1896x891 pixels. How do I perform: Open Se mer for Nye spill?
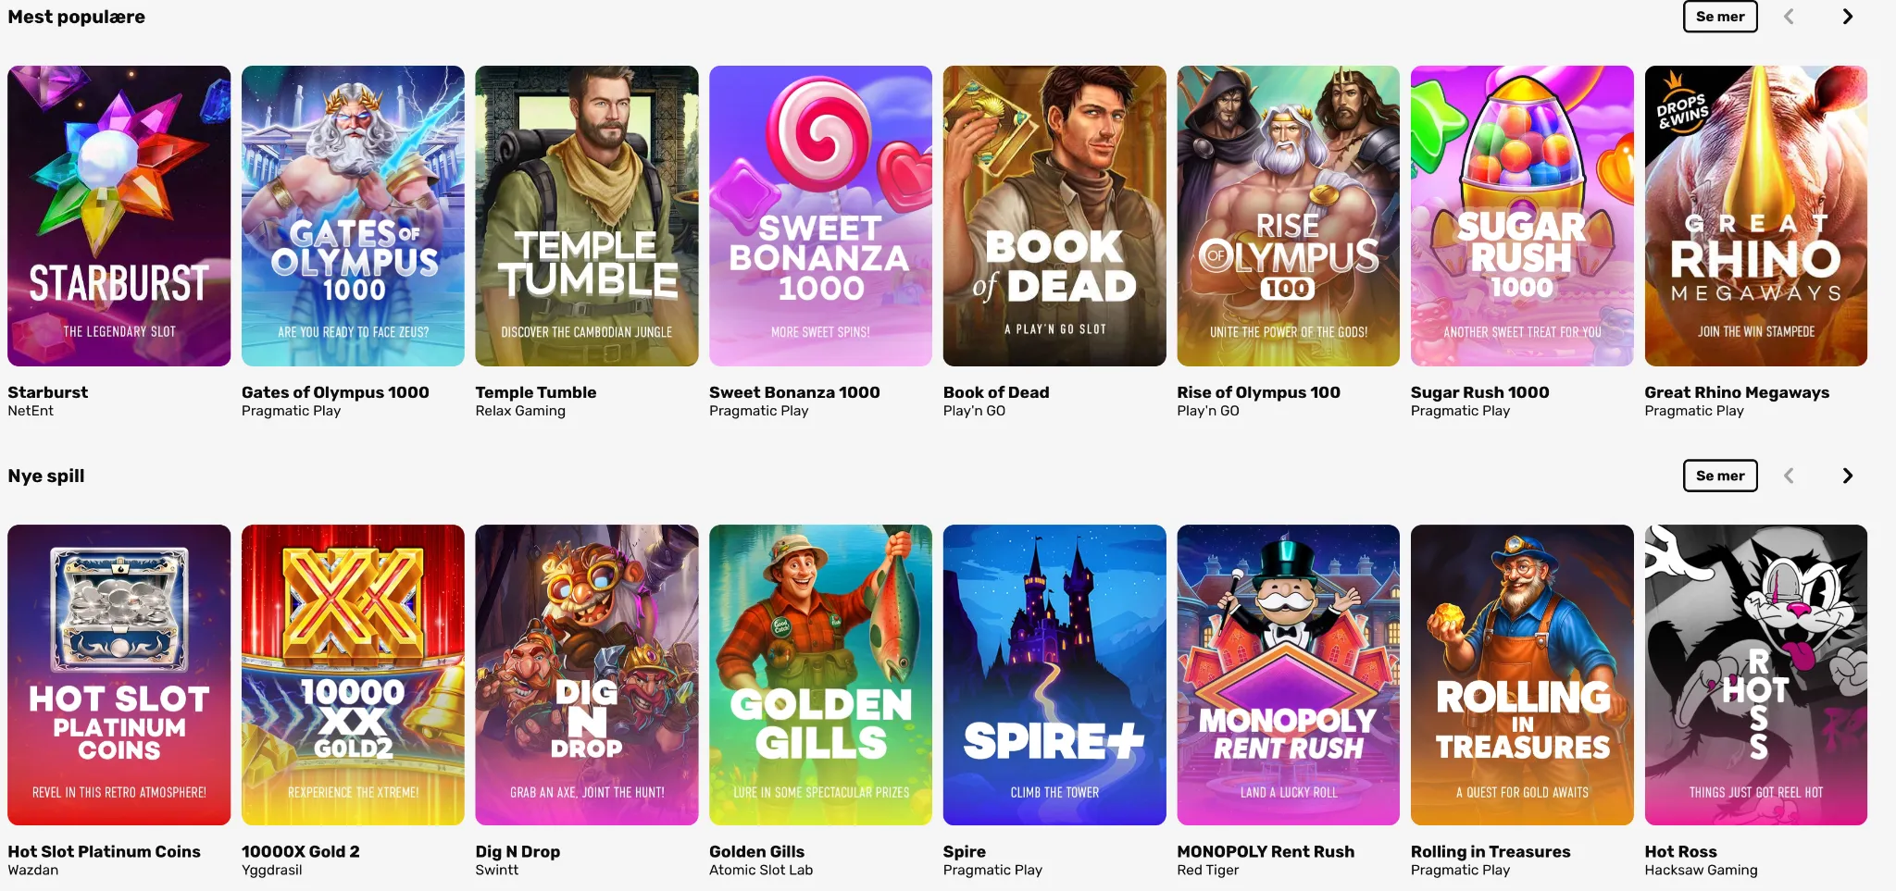[1720, 476]
